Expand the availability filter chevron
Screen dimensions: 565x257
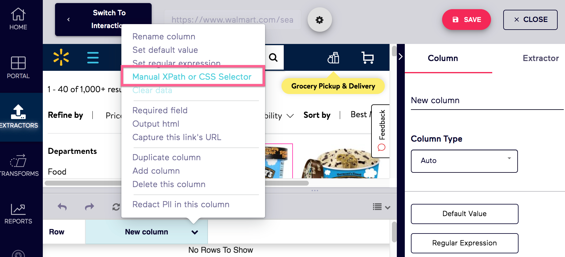290,116
